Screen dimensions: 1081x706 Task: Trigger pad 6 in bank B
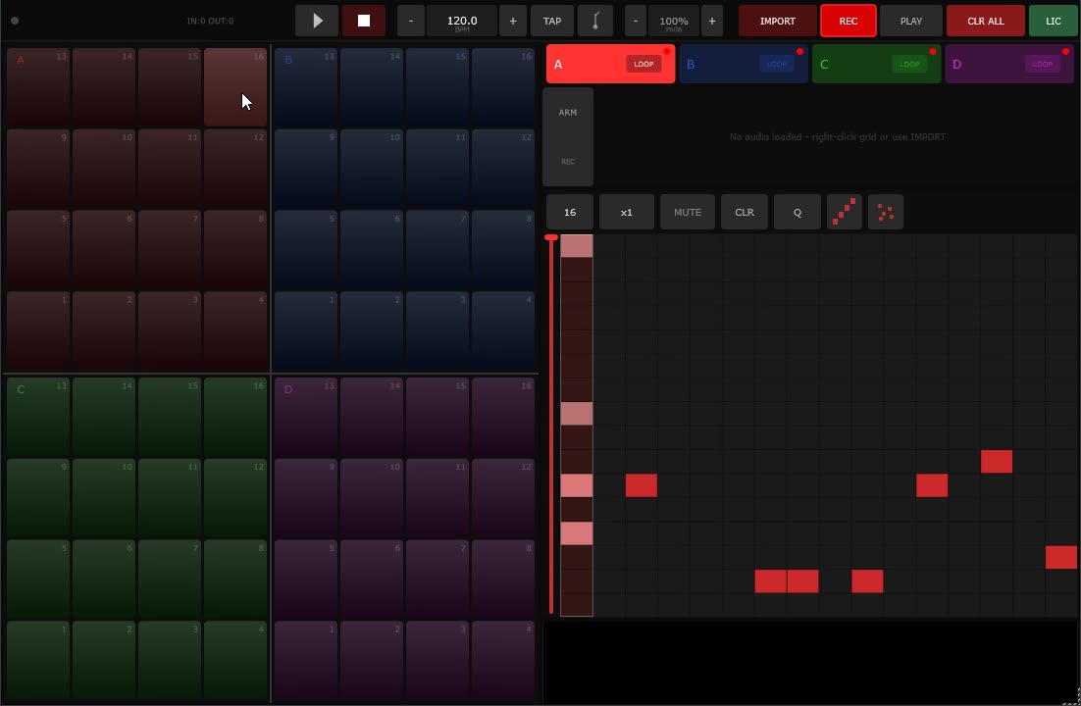click(x=372, y=250)
